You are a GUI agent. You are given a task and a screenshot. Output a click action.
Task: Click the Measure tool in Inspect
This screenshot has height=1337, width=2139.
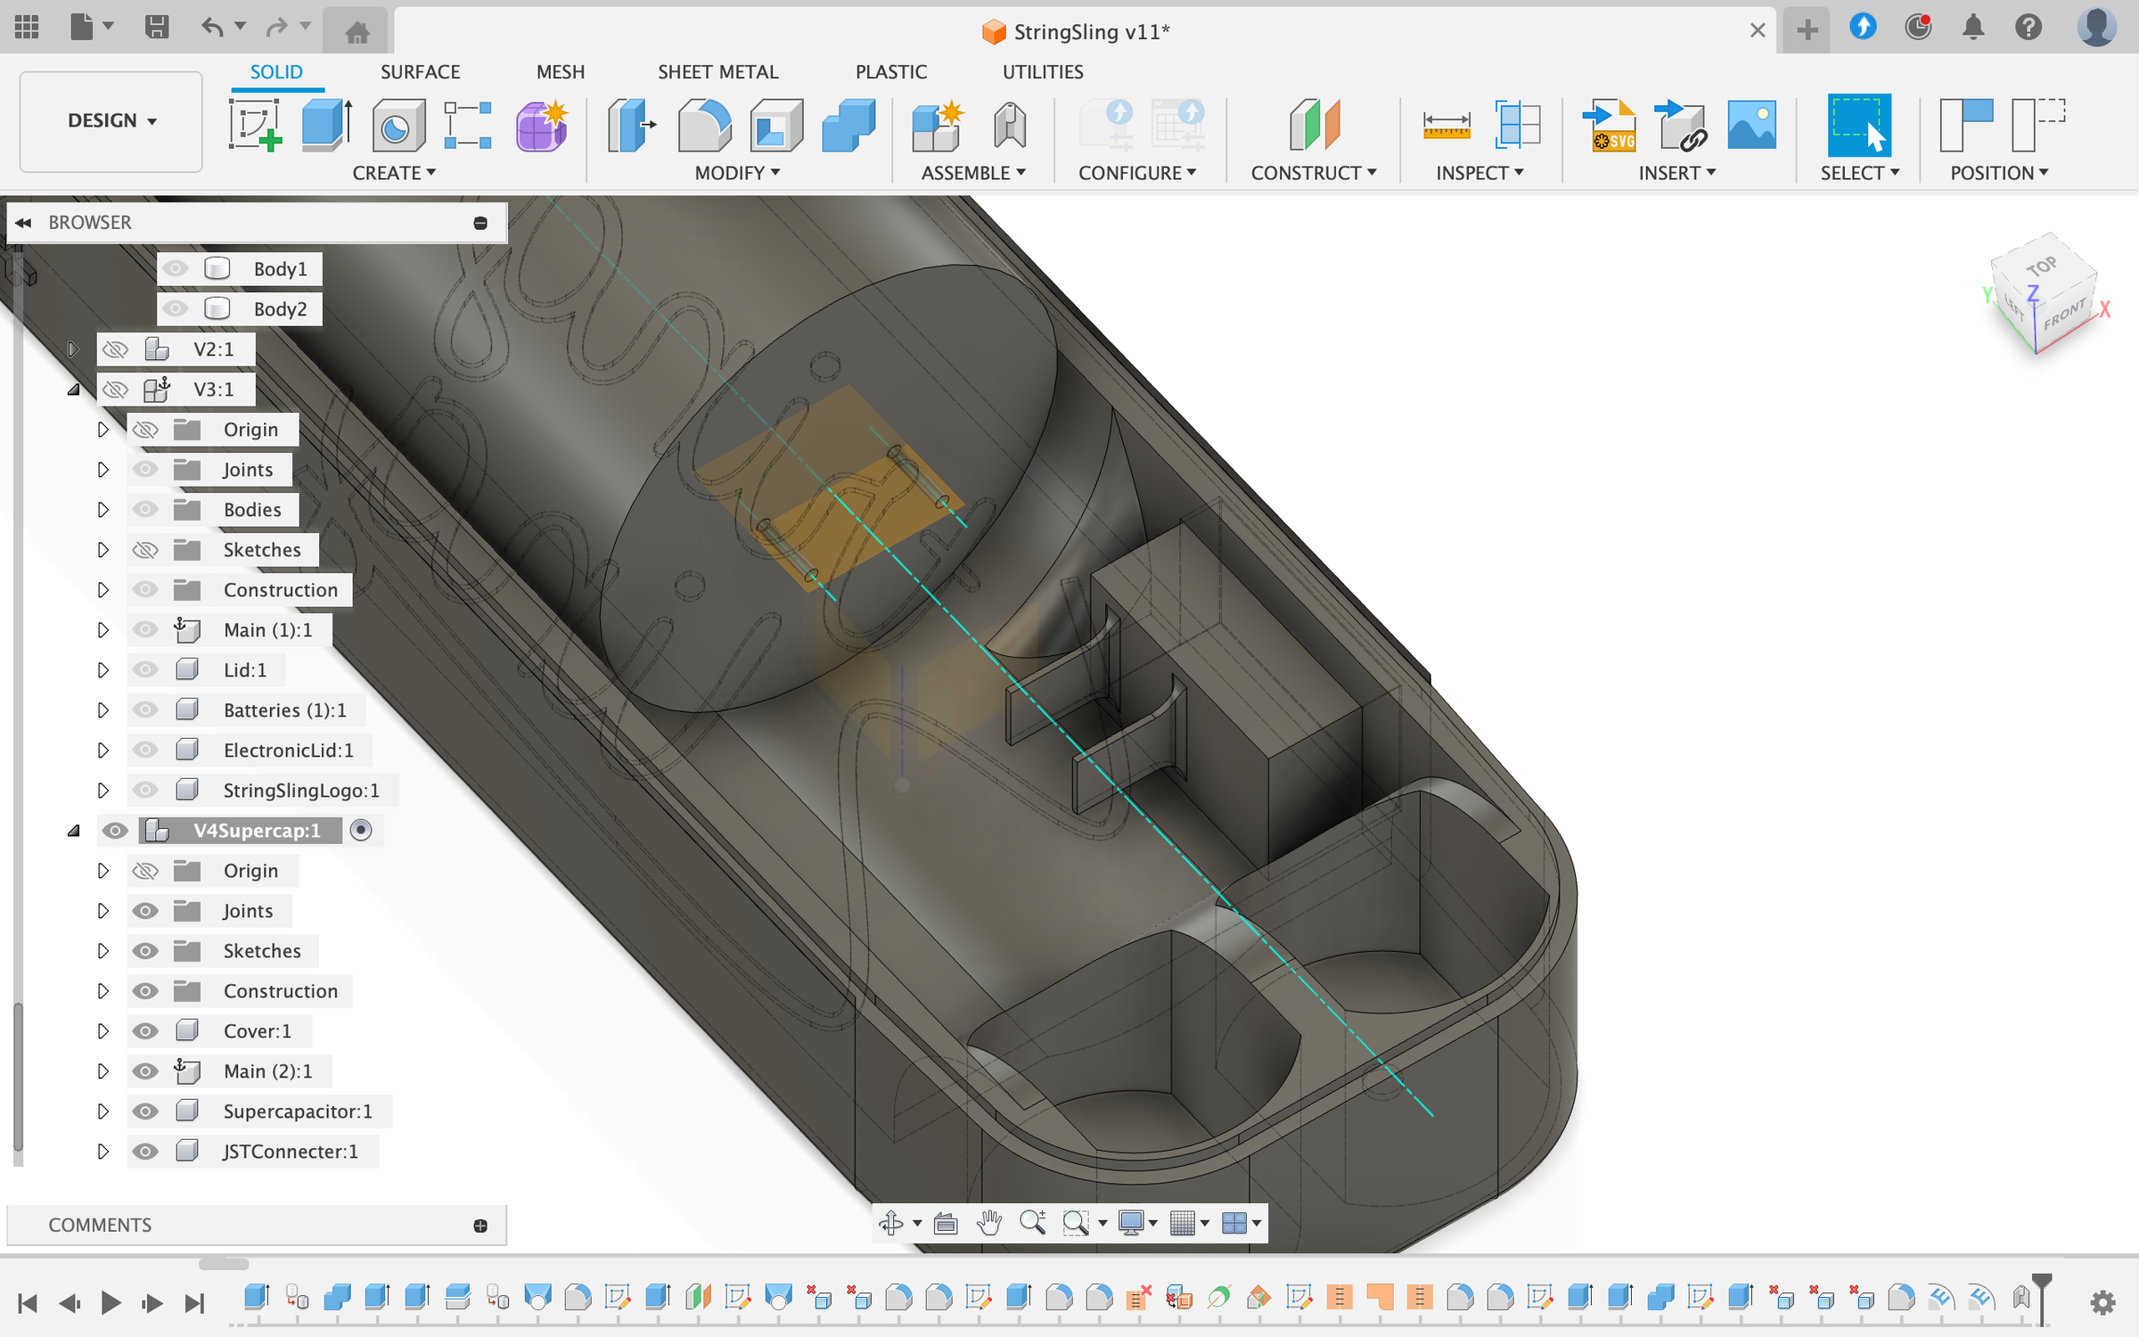tap(1446, 124)
